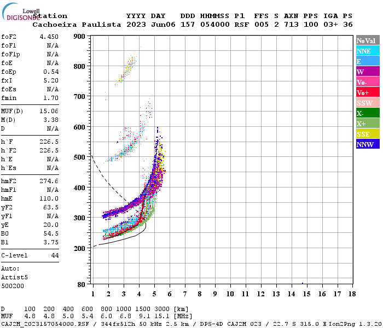Click the Lowell Digisonde logo
Viewport: 383px width, 328px height.
tap(21, 11)
